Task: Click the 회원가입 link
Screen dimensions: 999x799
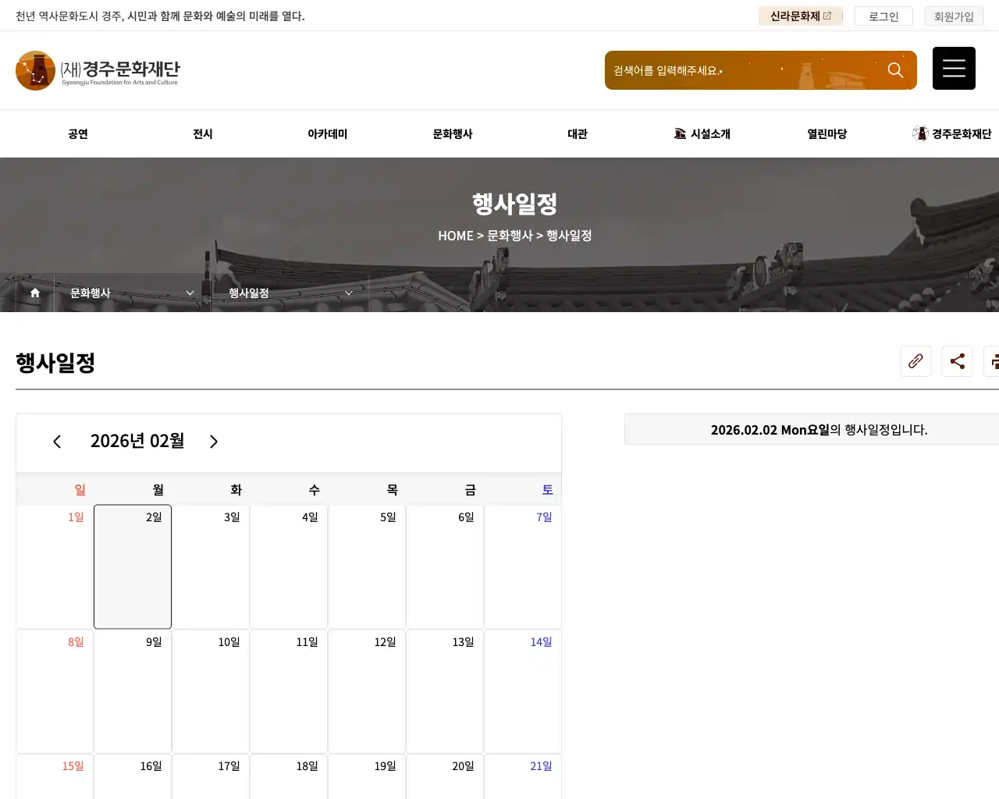Action: point(954,16)
